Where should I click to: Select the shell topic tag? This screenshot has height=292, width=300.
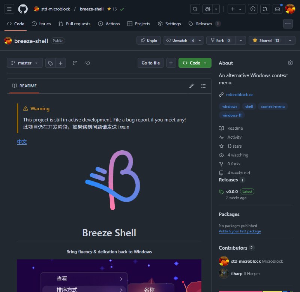[249, 106]
